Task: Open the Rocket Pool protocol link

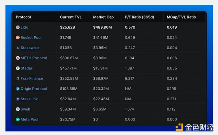Action: pos(31,38)
